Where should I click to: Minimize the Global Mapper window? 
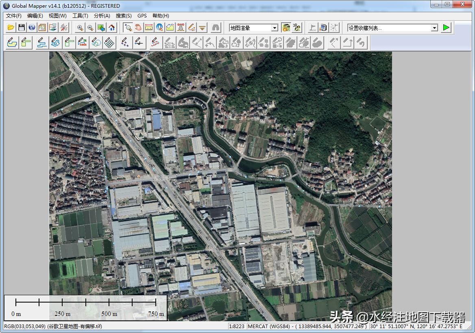pos(436,4)
